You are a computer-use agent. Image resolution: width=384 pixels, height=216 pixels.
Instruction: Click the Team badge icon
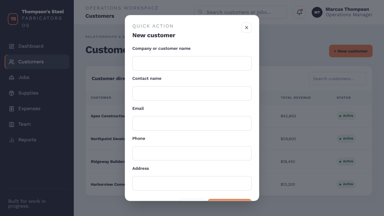(x=11, y=124)
